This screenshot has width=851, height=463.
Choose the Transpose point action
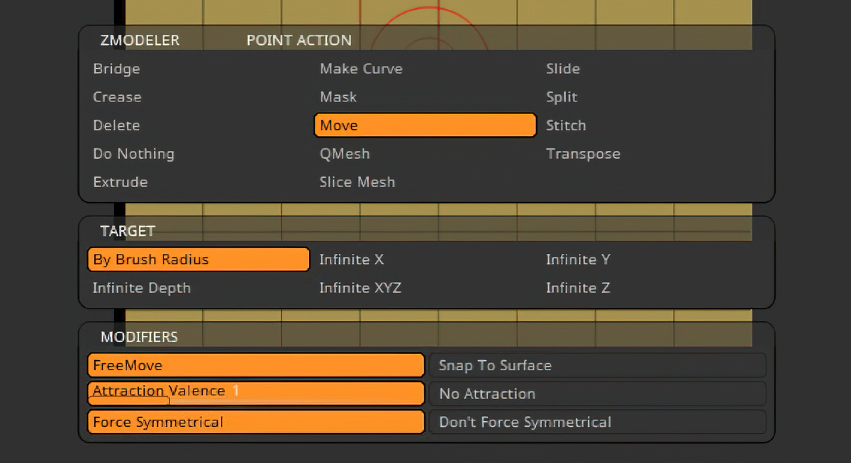point(583,154)
